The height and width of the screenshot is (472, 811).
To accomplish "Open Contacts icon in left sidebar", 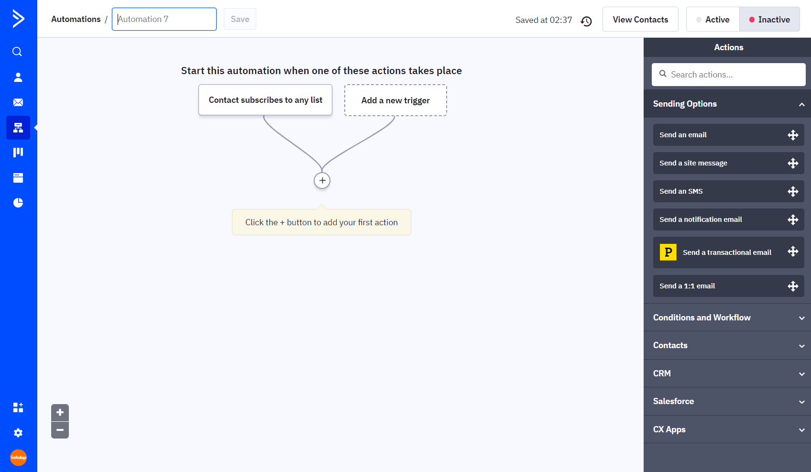I will [18, 77].
